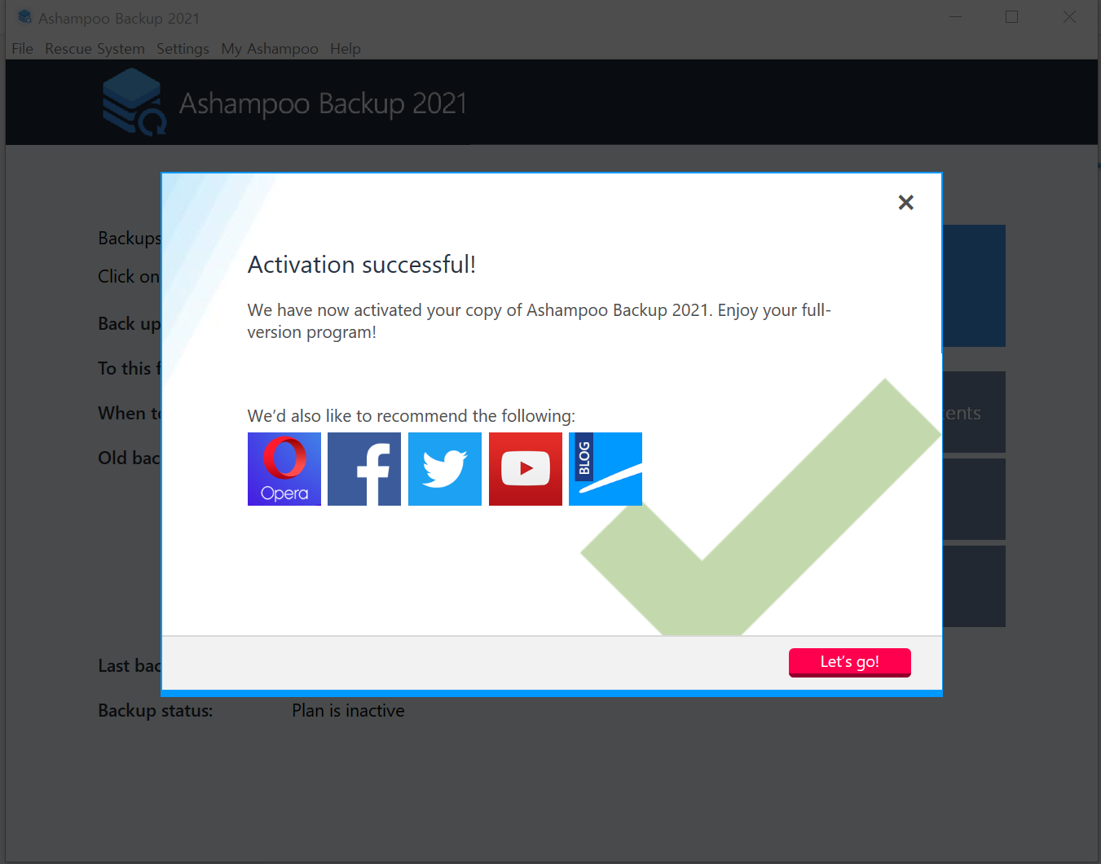The height and width of the screenshot is (864, 1101).
Task: Maximize the Ashampoo Backup 2021 window
Action: [1012, 17]
